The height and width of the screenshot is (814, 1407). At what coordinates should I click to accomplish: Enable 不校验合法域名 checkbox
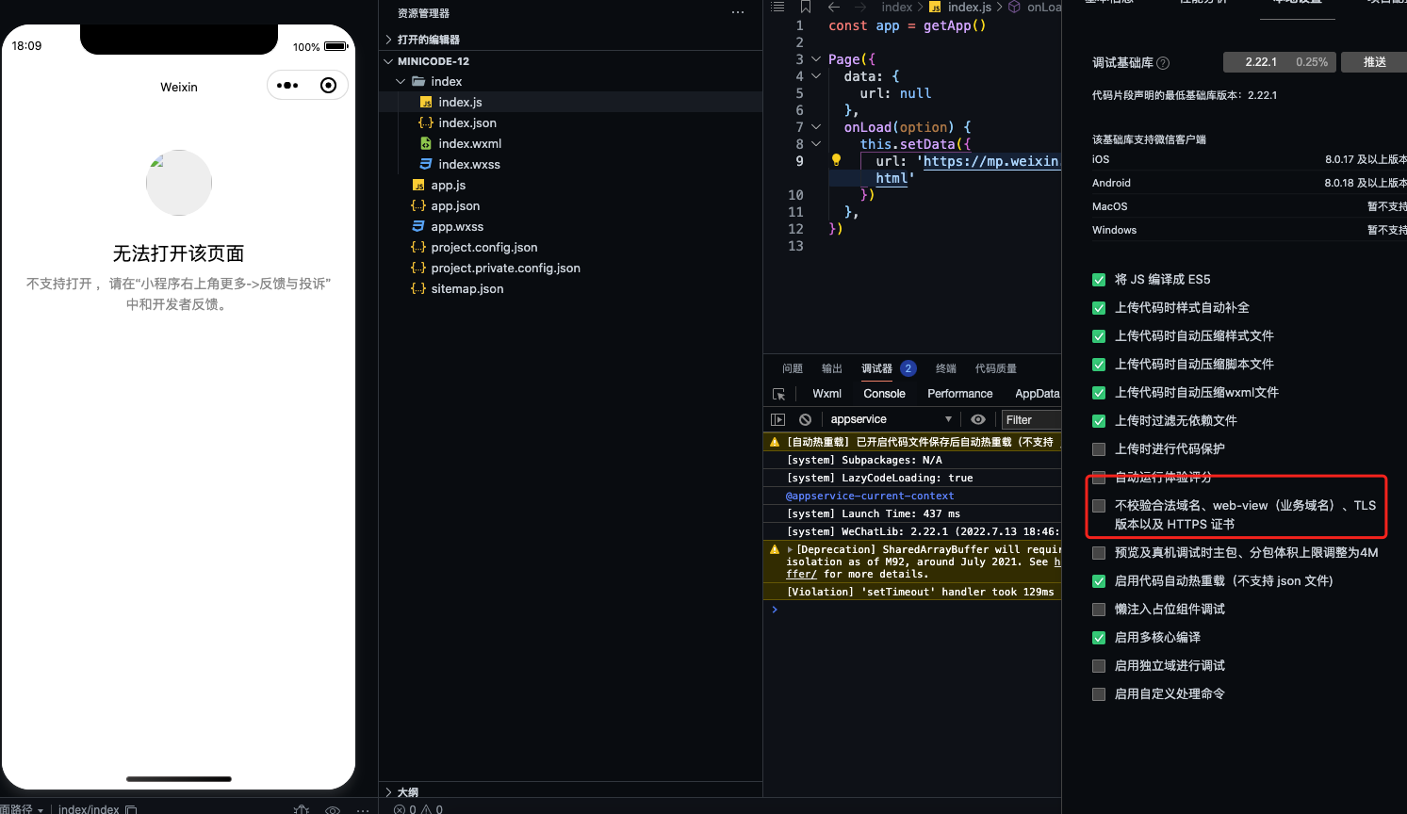[1099, 506]
